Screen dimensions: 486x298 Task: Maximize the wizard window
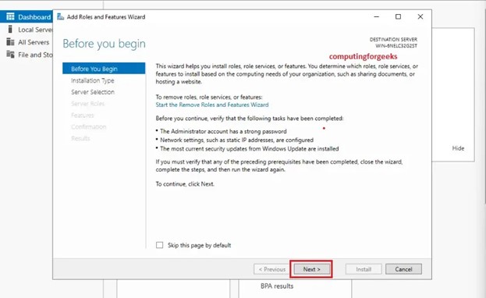(398, 16)
